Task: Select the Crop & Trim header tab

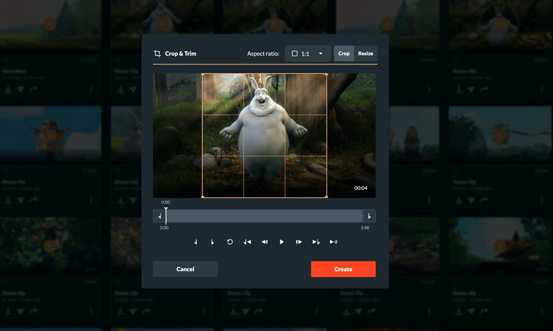Action: click(182, 53)
